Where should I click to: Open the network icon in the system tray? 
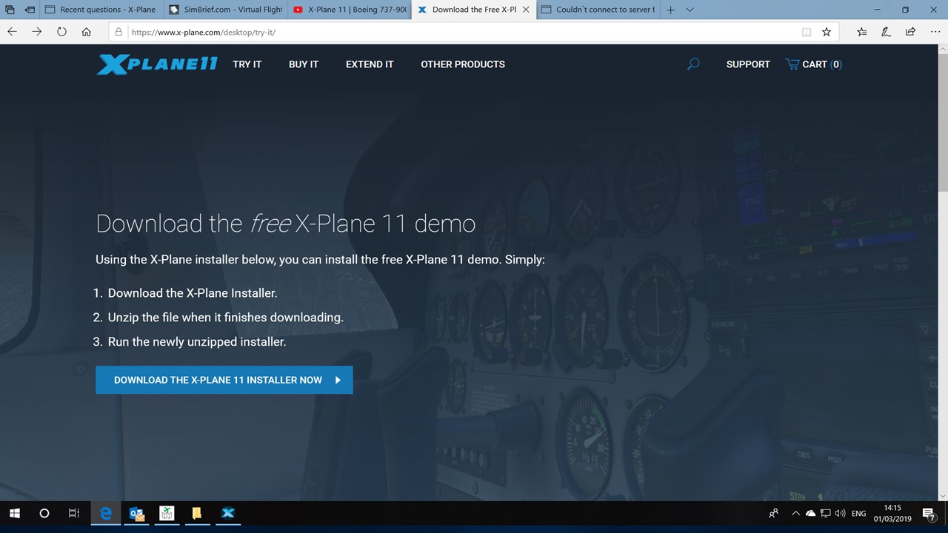click(825, 513)
